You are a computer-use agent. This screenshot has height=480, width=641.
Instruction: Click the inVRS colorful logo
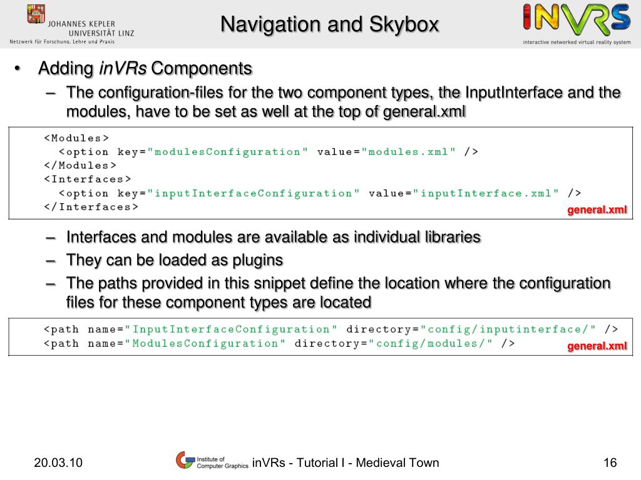(x=577, y=19)
